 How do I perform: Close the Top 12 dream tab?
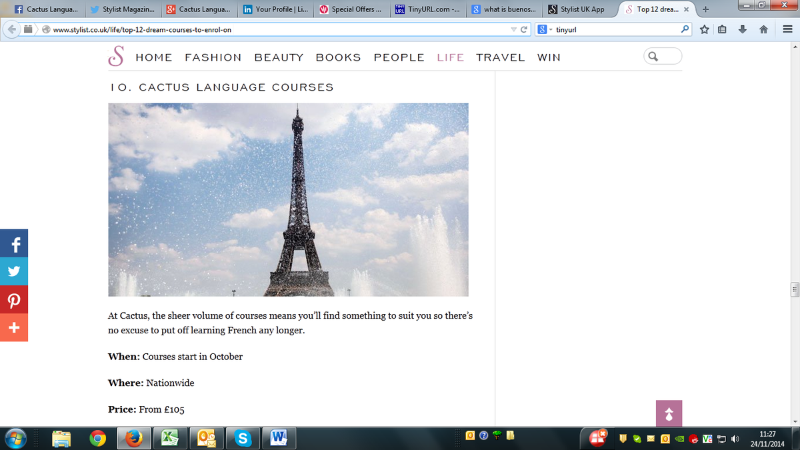click(686, 9)
